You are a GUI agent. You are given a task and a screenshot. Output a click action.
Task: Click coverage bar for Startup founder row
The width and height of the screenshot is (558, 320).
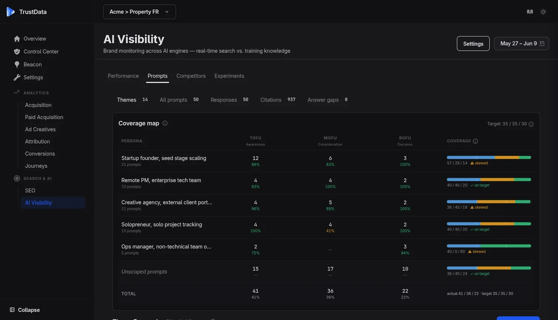(x=489, y=157)
